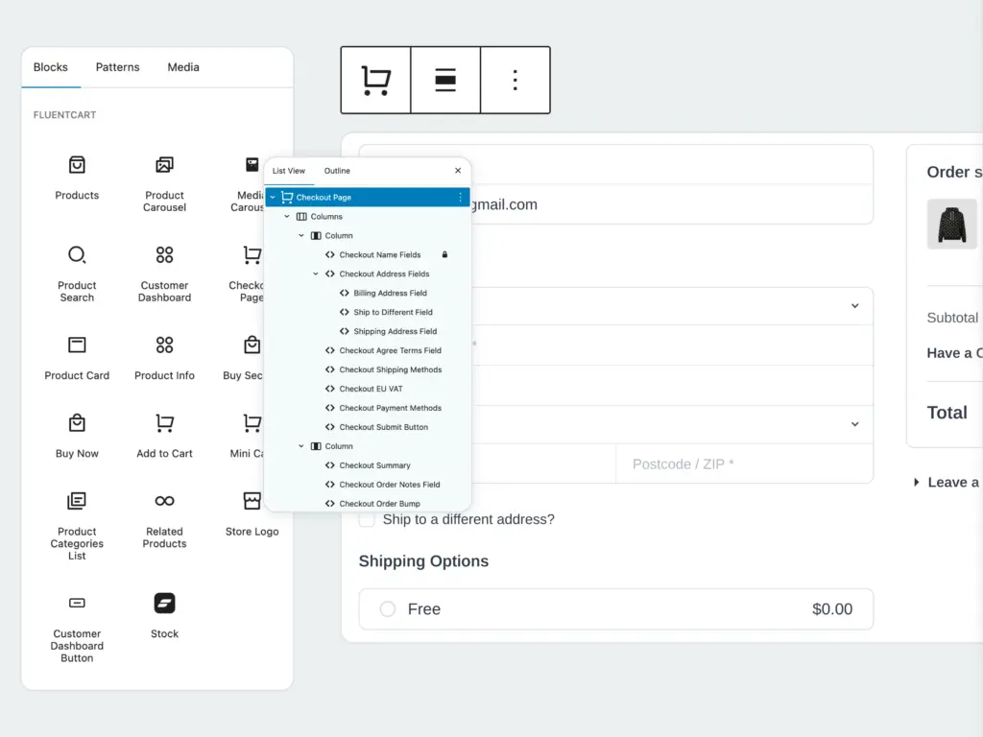Open the first address dropdown chevron
The width and height of the screenshot is (983, 737).
pos(854,306)
